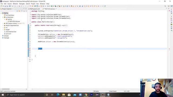Collapse the testing package
Image resolution: width=173 pixels, height=97 pixels.
click(5, 19)
